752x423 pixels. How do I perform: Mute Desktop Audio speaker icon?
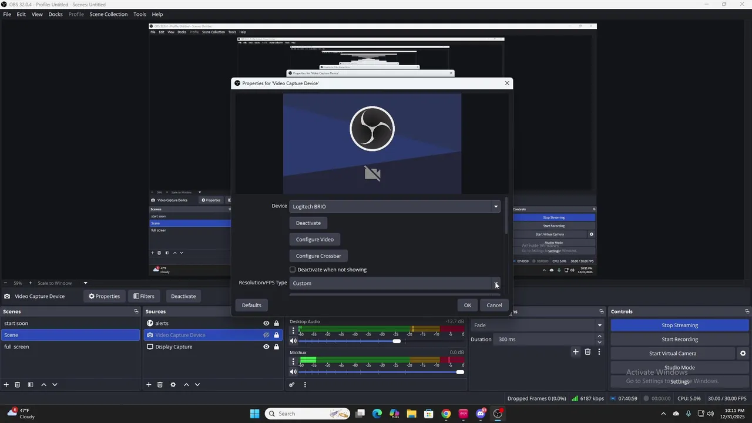pyautogui.click(x=293, y=341)
